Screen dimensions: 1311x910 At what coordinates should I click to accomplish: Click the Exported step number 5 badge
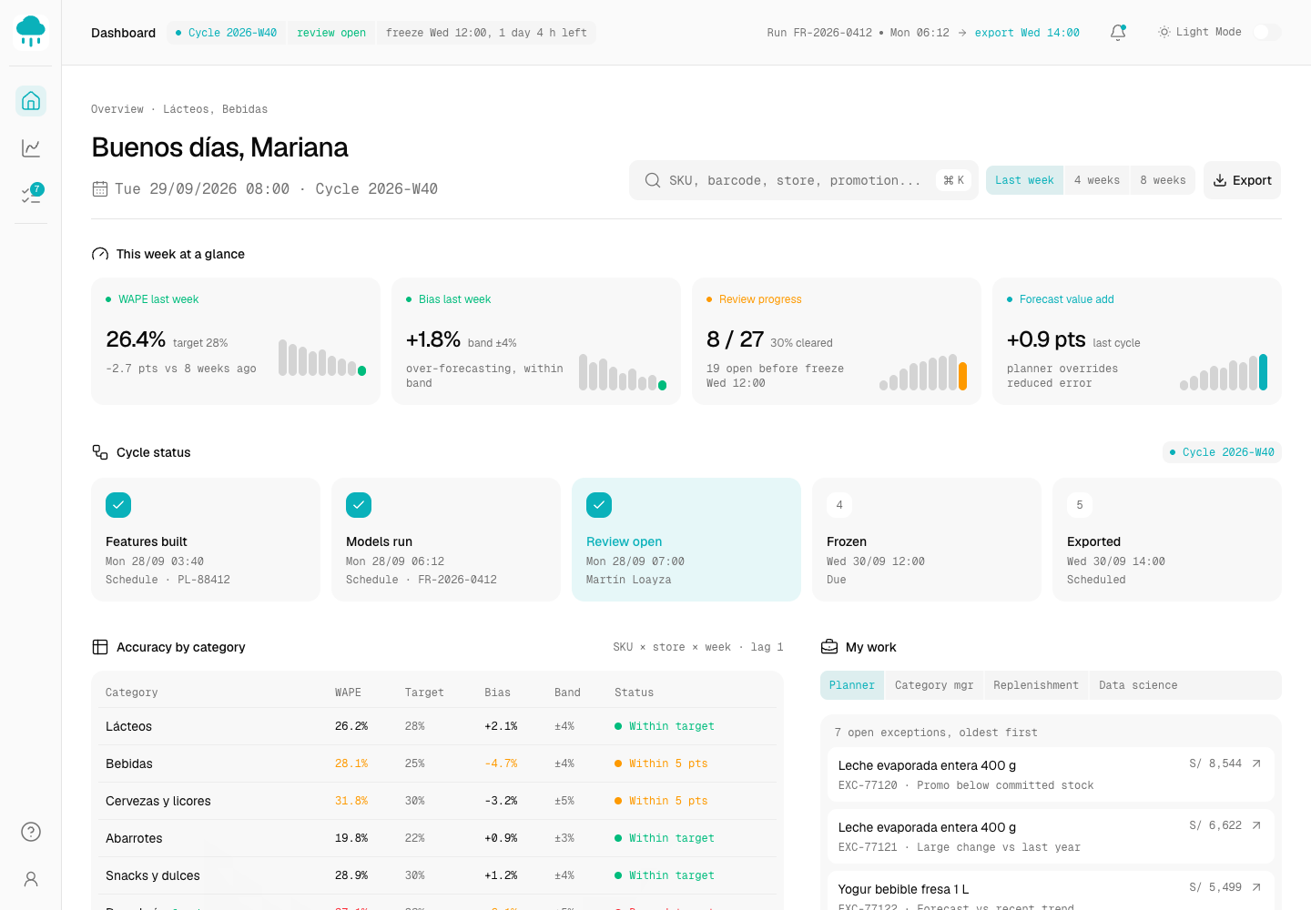point(1080,505)
